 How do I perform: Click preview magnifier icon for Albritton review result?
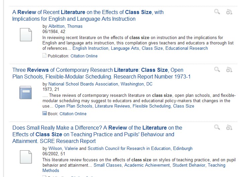click(217, 12)
